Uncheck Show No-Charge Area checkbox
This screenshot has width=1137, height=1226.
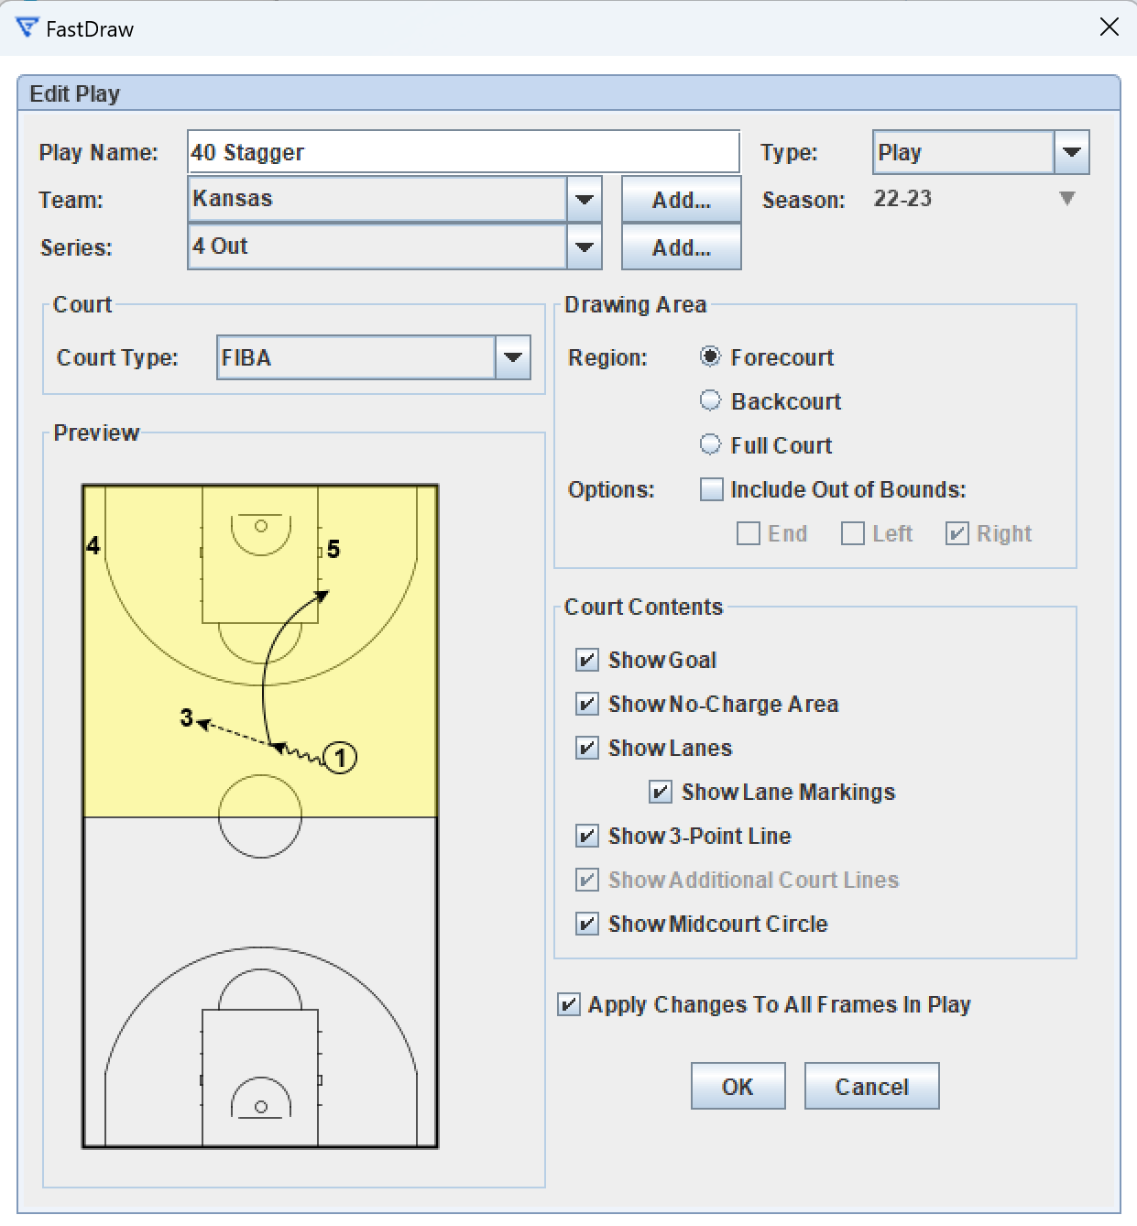(587, 704)
